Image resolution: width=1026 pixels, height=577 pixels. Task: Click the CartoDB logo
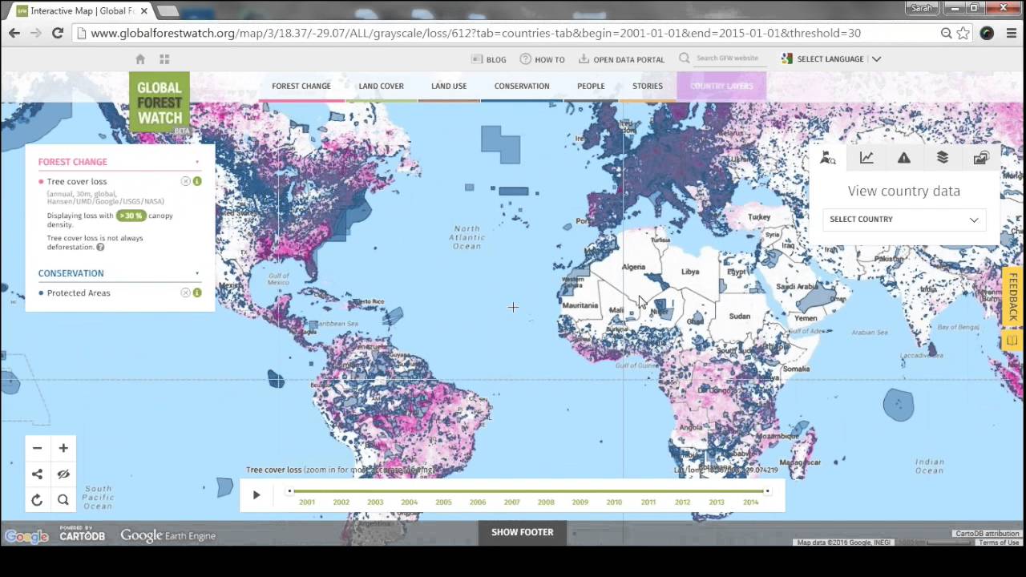(x=83, y=534)
